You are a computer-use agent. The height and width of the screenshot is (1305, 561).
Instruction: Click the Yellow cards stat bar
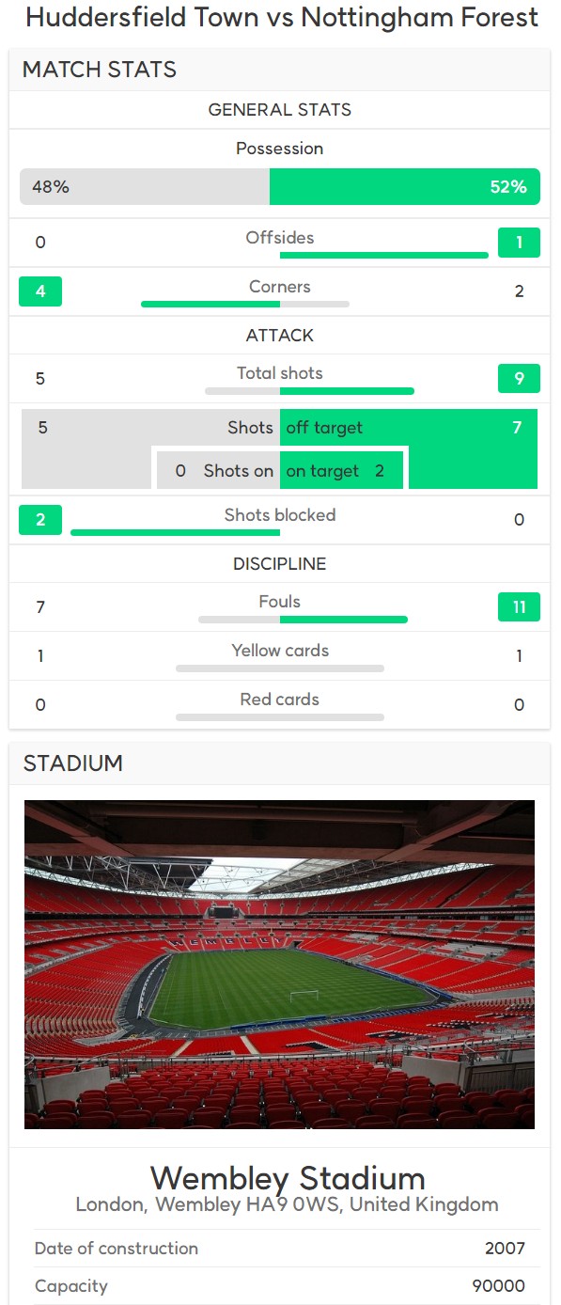pyautogui.click(x=280, y=668)
